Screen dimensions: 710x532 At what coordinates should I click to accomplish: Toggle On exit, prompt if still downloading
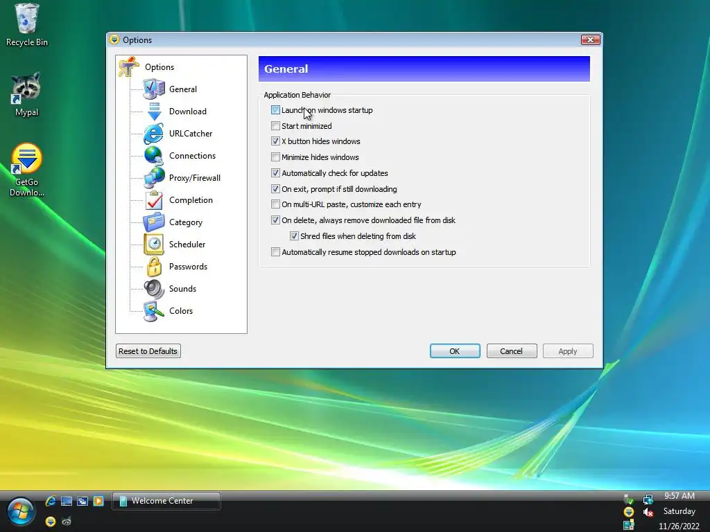pos(275,188)
